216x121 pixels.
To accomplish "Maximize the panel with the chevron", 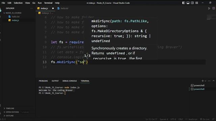I will coord(214,81).
